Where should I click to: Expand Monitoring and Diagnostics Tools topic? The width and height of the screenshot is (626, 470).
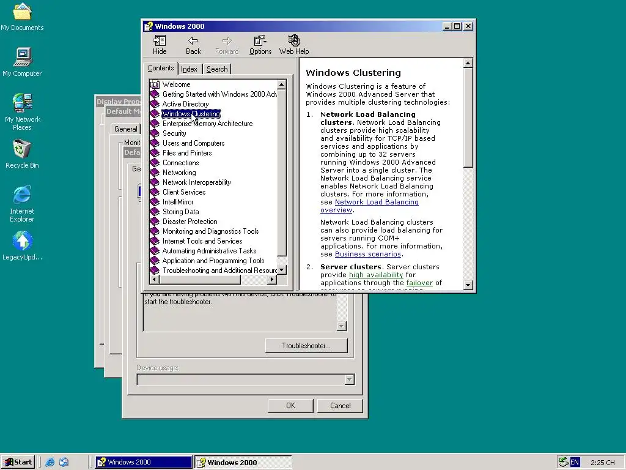tap(211, 231)
